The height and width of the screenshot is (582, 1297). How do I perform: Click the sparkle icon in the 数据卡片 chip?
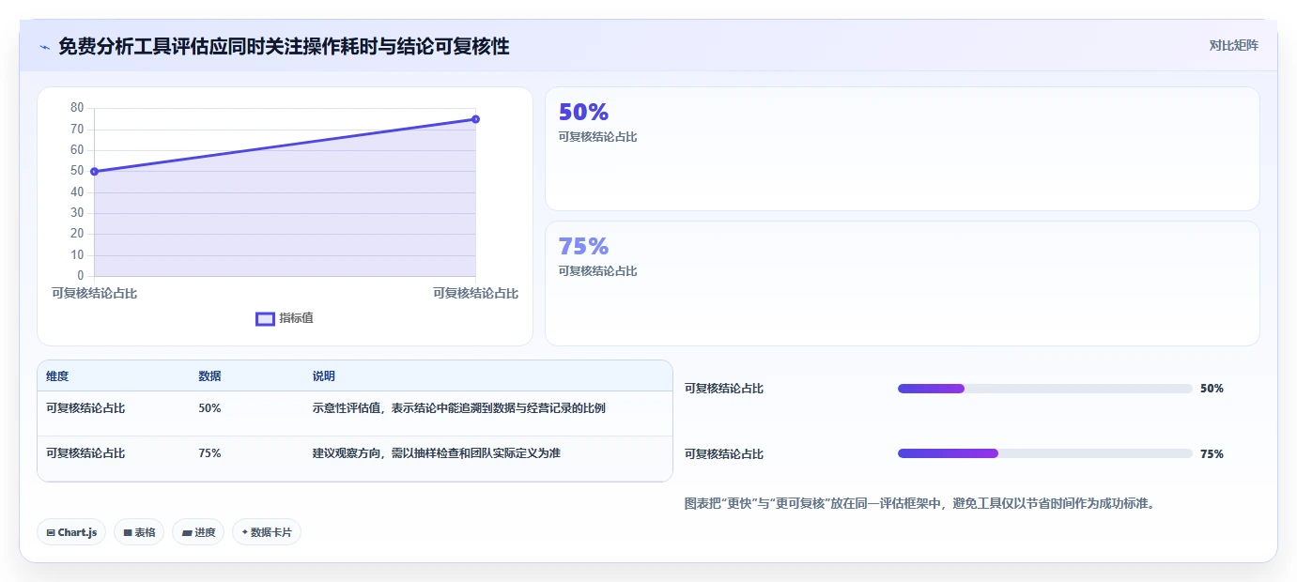pos(245,532)
